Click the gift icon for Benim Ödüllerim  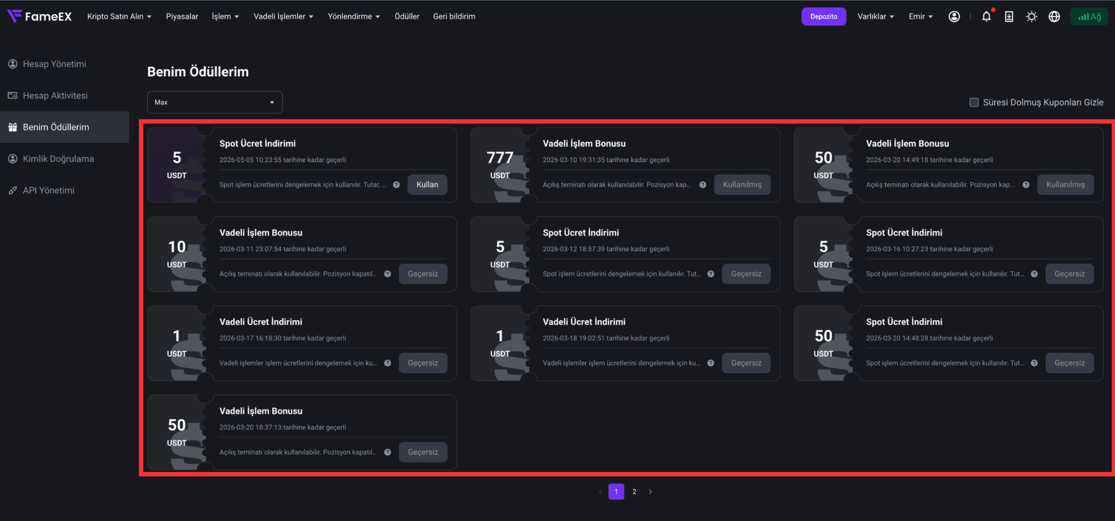(13, 127)
